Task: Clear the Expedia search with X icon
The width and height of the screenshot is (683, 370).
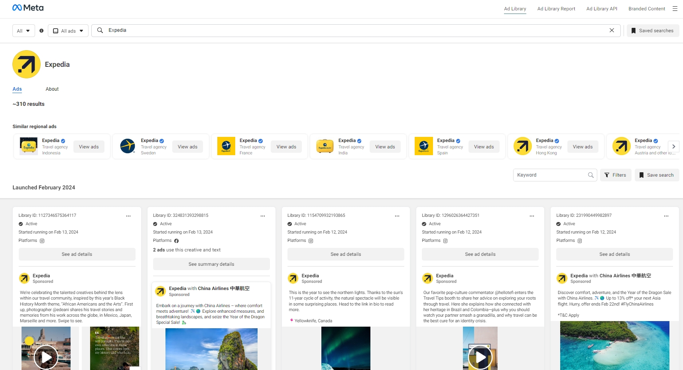Action: click(612, 30)
